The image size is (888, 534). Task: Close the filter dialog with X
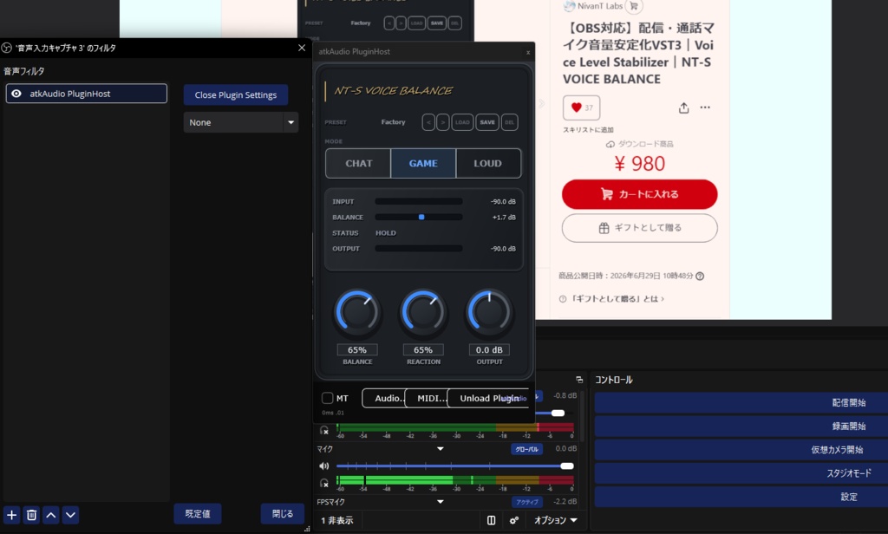tap(302, 48)
